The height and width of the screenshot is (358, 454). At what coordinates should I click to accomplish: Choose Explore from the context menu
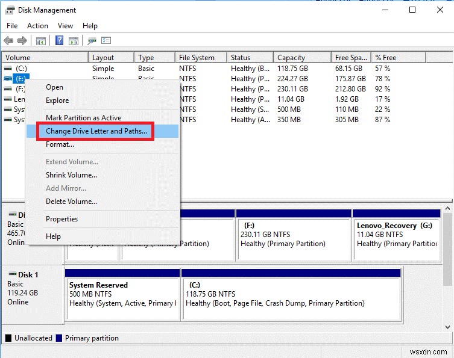pos(102,100)
